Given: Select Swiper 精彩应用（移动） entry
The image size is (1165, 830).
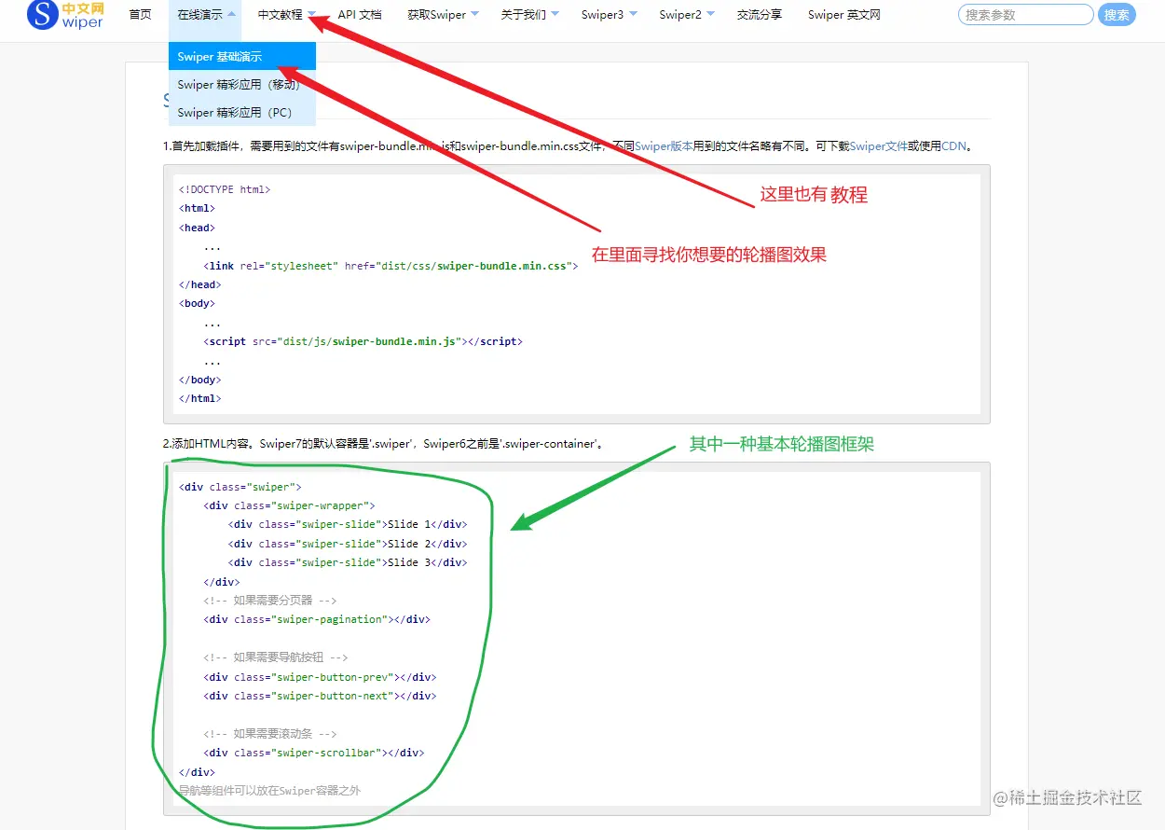Looking at the screenshot, I should point(242,84).
